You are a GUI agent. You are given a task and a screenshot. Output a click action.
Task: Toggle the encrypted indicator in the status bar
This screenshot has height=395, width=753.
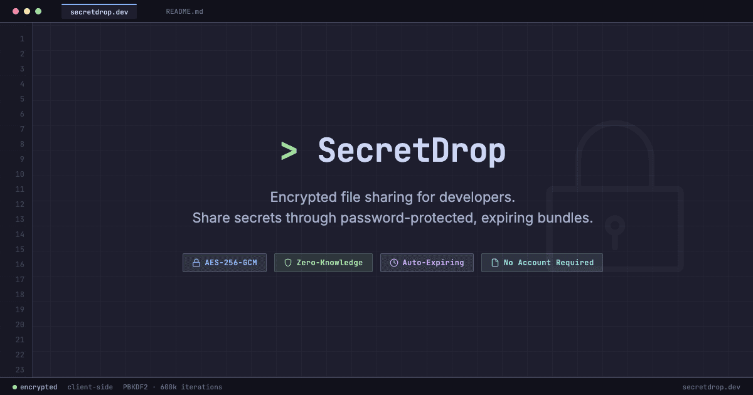pos(35,387)
